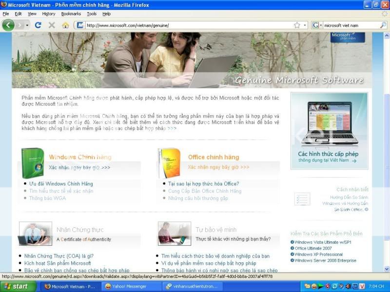Screen dimensions: 390x292
Task: Click the grayed Forward arrow button
Action: pyautogui.click(x=20, y=25)
